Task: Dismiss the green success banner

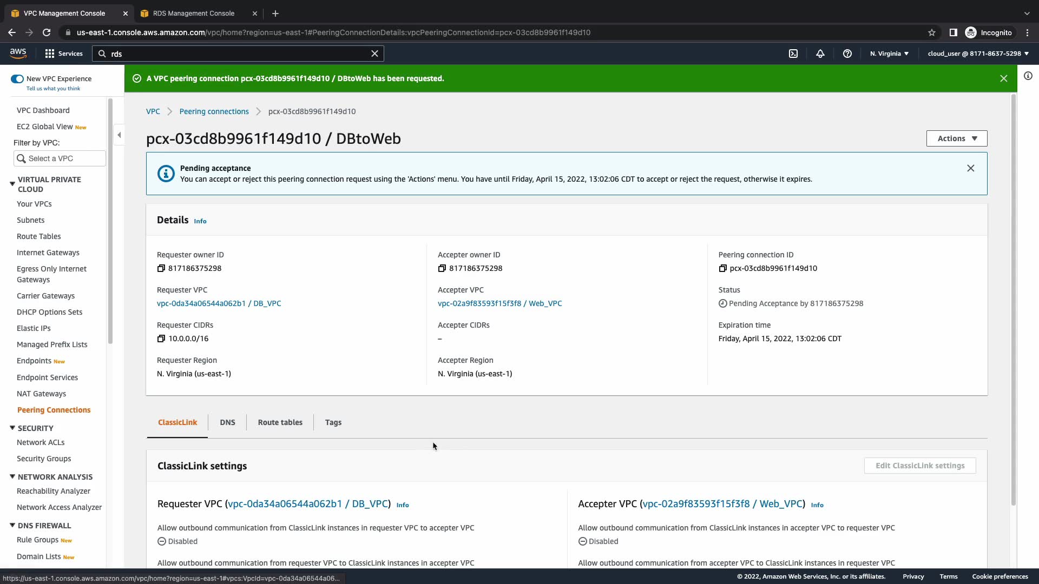Action: tap(1003, 78)
